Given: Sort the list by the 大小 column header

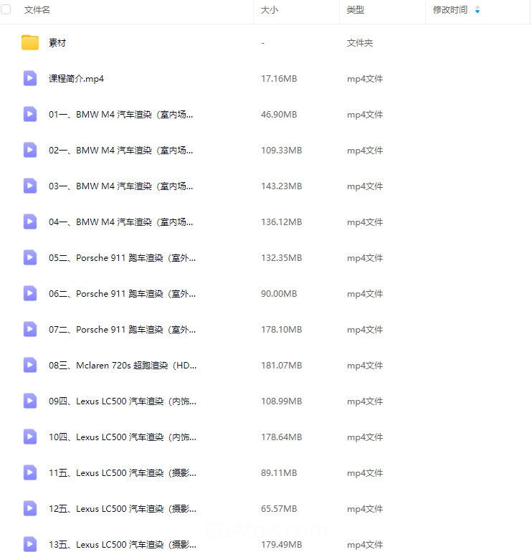Looking at the screenshot, I should [270, 10].
